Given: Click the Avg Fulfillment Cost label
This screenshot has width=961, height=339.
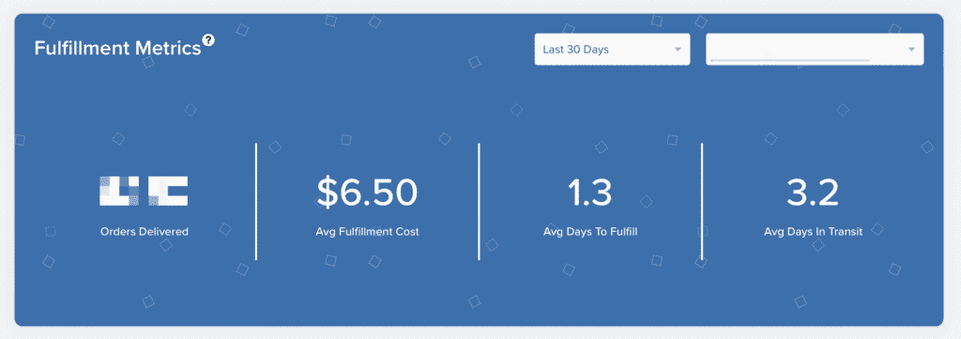Looking at the screenshot, I should [x=367, y=232].
